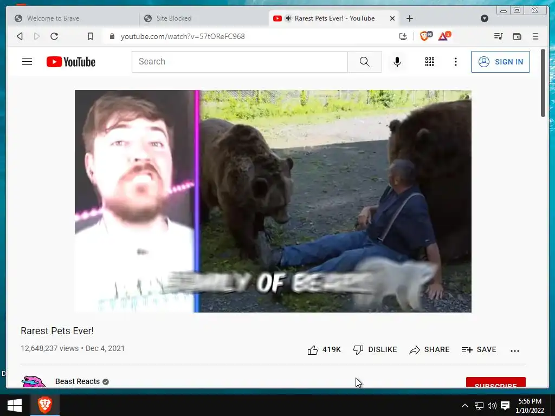This screenshot has height=416, width=555.
Task: Open the playlist icon in Brave toolbar
Action: (499, 36)
